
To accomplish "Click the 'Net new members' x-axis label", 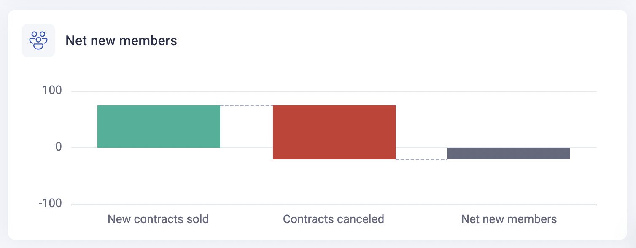I will click(509, 219).
